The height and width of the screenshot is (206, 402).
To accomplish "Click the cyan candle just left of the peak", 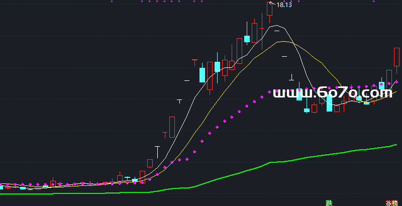I will (x=247, y=39).
